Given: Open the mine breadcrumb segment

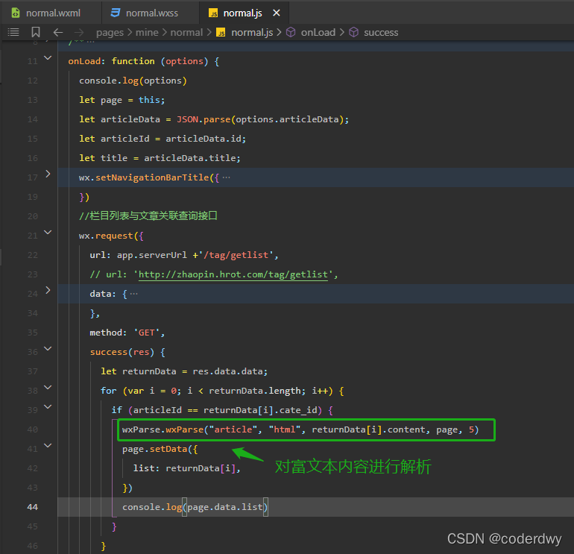Looking at the screenshot, I should coord(147,32).
